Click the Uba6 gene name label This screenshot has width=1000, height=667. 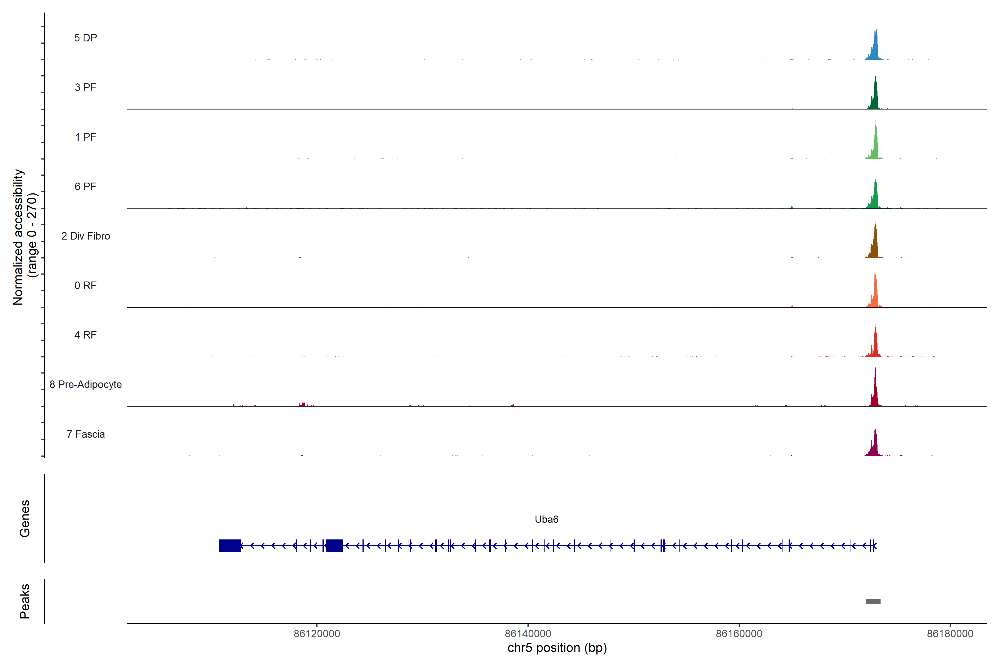546,519
